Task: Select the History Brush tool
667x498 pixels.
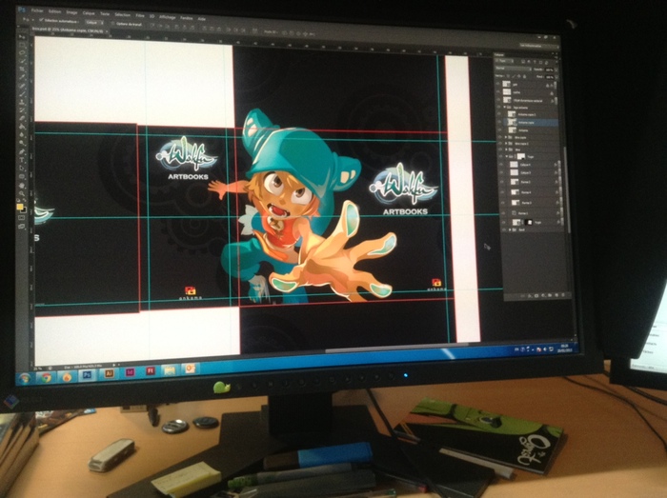Action: (x=22, y=110)
